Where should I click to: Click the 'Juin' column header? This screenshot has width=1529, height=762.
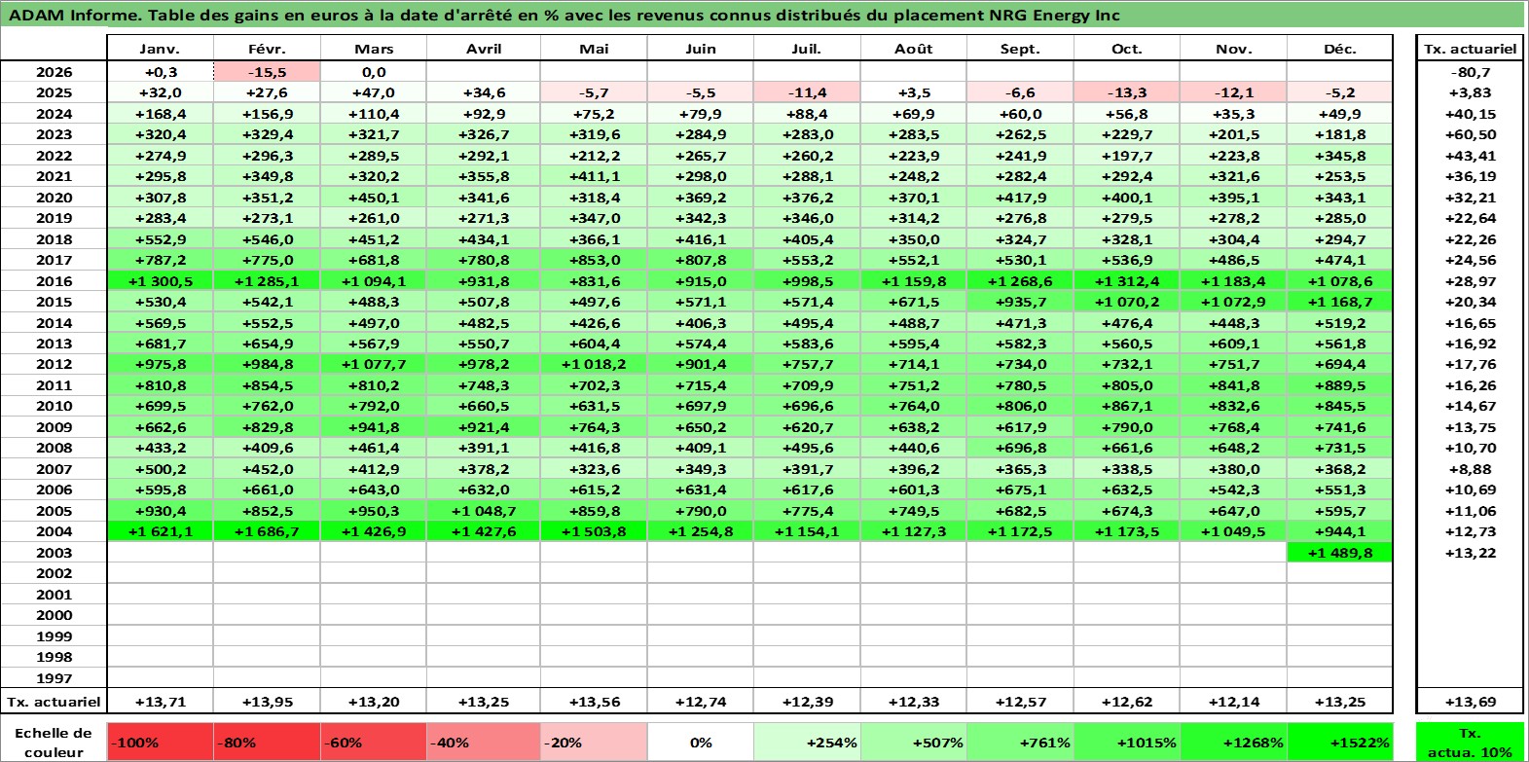click(x=701, y=49)
